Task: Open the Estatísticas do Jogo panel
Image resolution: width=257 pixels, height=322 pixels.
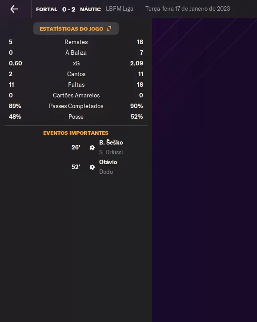Action: click(76, 28)
